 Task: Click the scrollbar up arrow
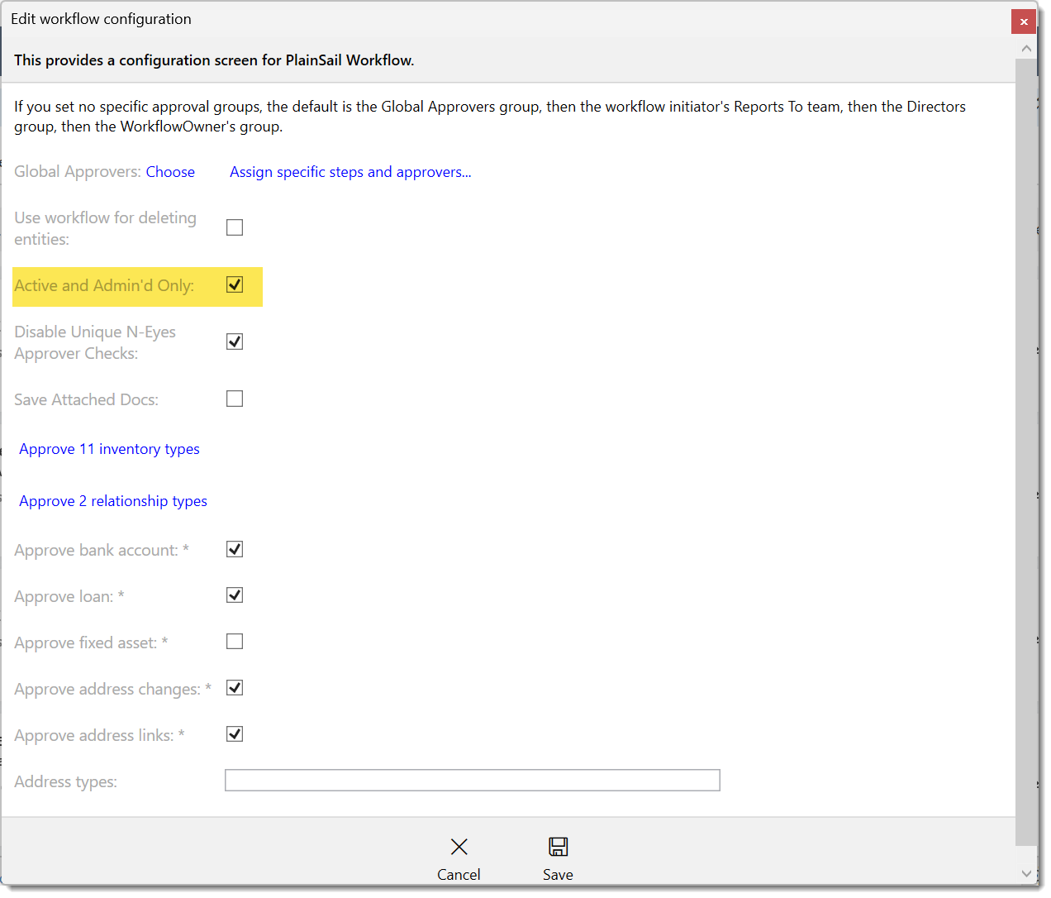(1026, 49)
